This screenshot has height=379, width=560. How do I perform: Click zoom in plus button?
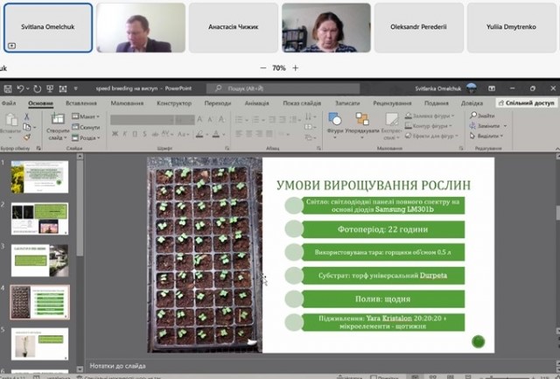pos(296,67)
